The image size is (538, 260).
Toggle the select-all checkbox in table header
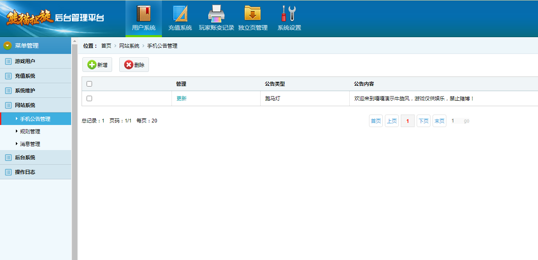pos(89,84)
